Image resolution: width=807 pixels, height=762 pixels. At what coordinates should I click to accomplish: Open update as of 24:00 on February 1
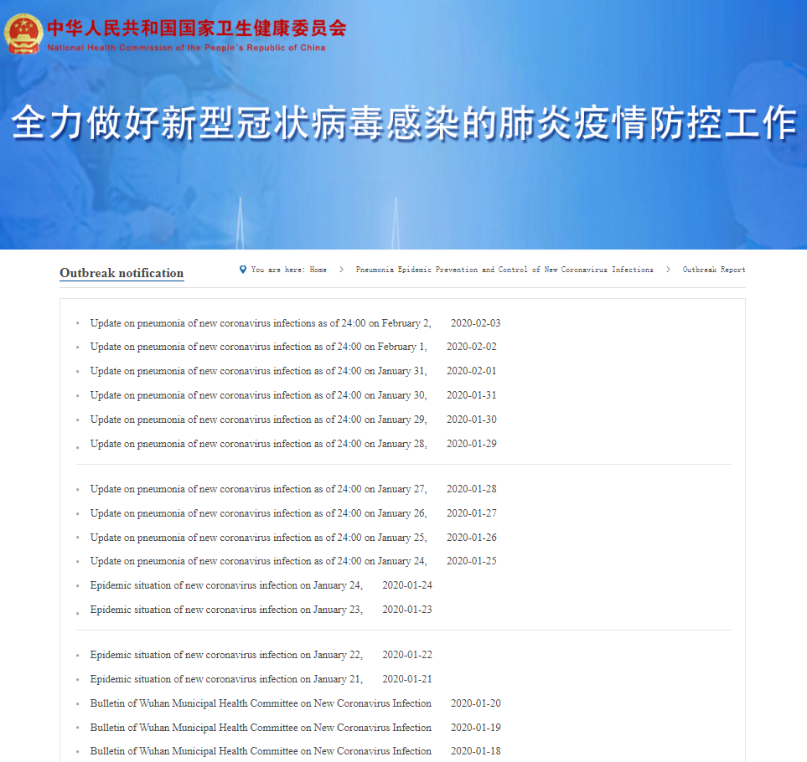click(x=258, y=347)
